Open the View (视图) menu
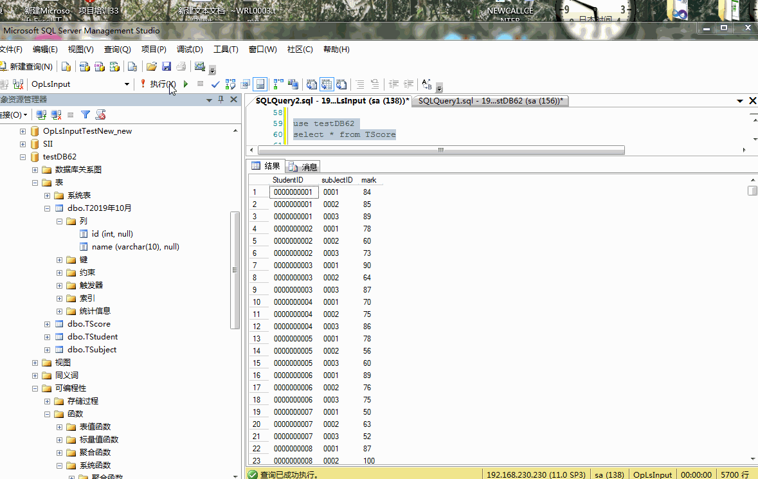 coord(80,50)
